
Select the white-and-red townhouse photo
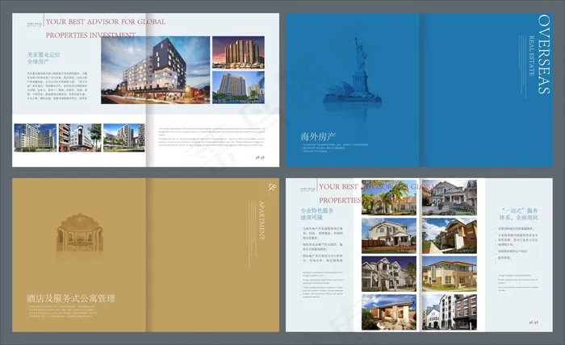[450, 312]
